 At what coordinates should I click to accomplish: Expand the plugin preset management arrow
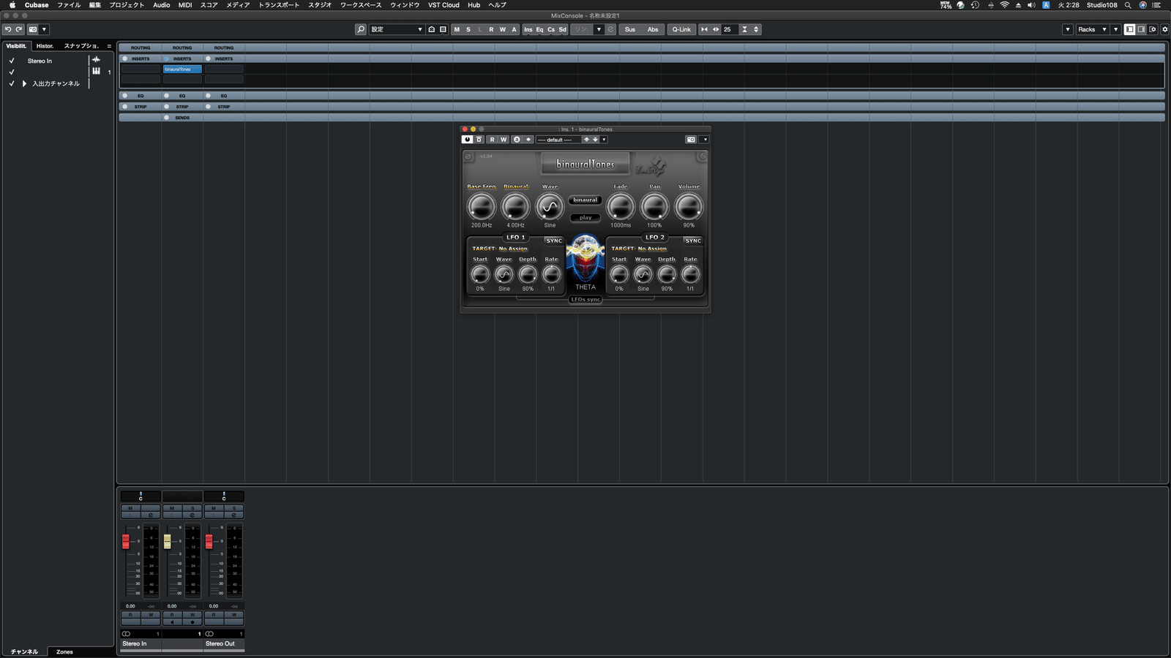[x=604, y=140]
